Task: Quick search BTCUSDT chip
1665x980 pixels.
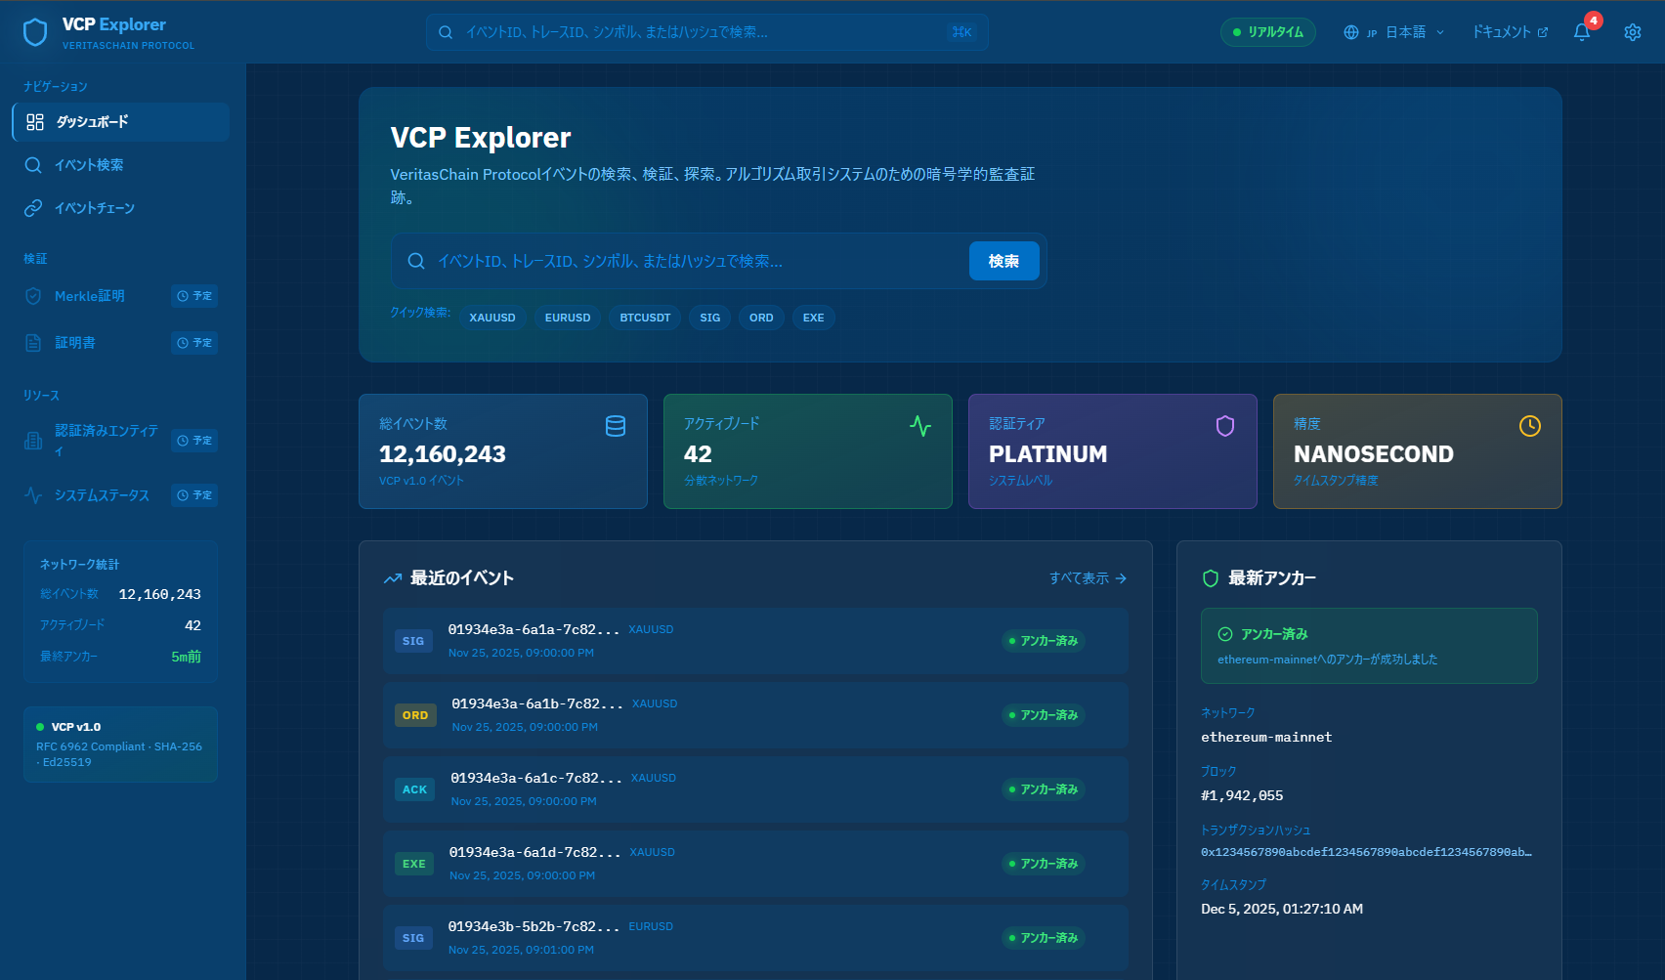Action: pyautogui.click(x=645, y=318)
